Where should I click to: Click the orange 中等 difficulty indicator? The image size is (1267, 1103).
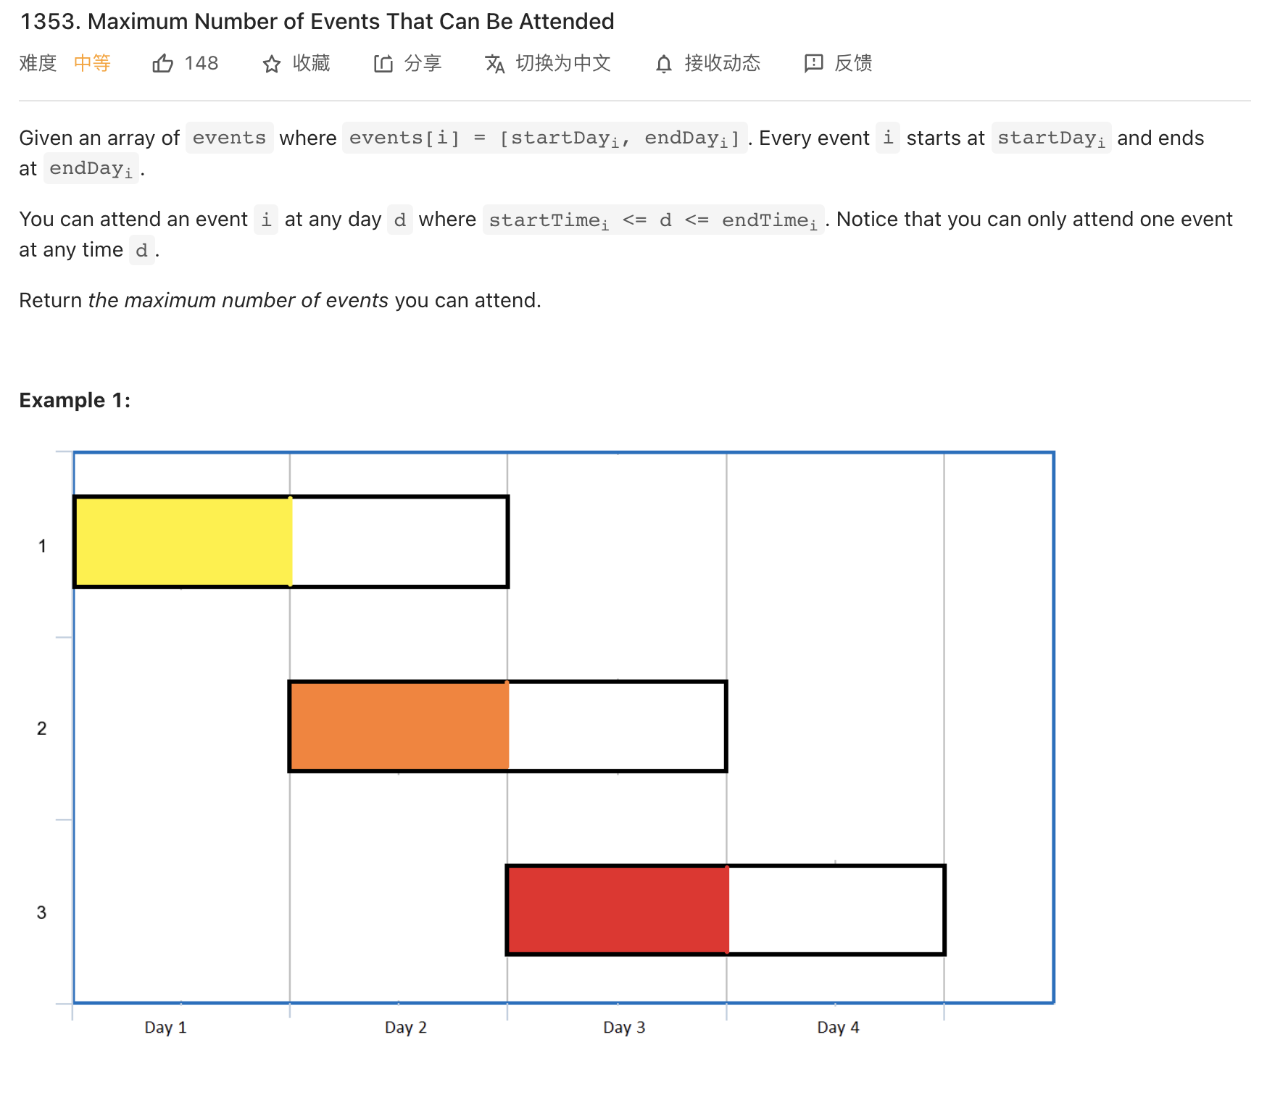coord(92,63)
